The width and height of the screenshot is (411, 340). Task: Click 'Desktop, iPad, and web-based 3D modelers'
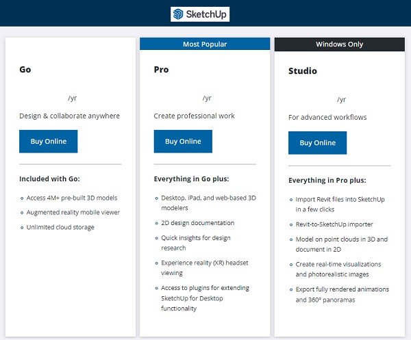[x=208, y=203]
